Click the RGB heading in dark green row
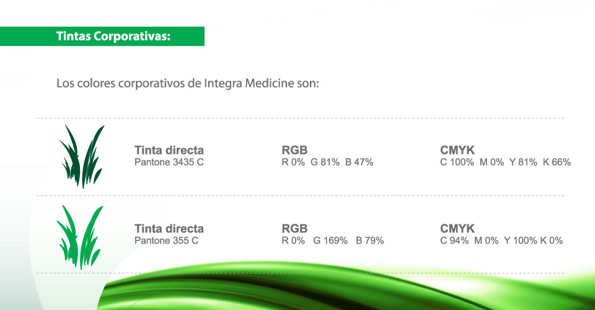Image resolution: width=595 pixels, height=310 pixels. (294, 150)
